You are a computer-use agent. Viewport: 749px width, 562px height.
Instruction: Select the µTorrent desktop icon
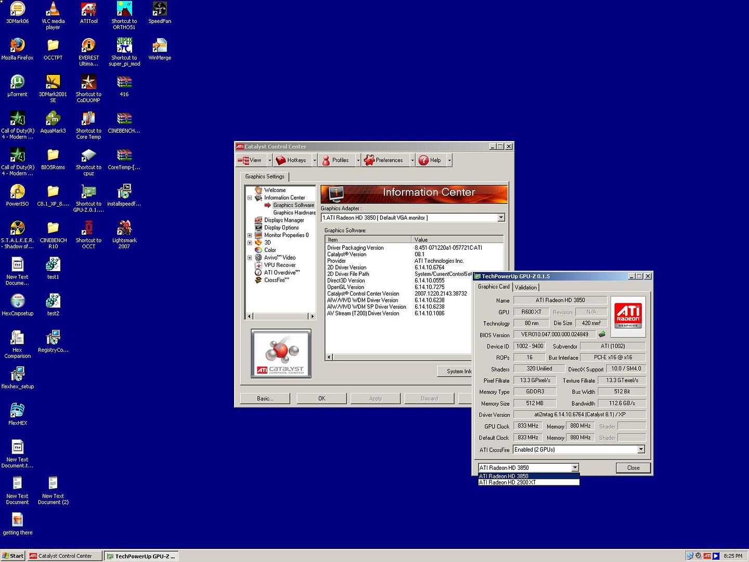tap(18, 86)
